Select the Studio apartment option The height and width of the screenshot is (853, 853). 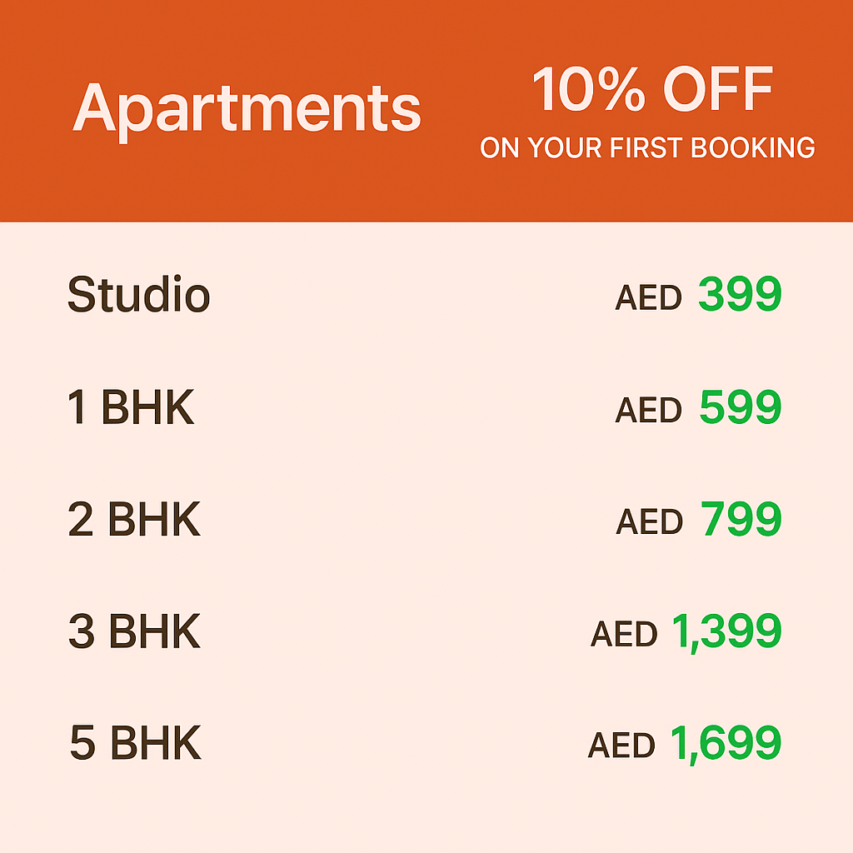point(138,295)
